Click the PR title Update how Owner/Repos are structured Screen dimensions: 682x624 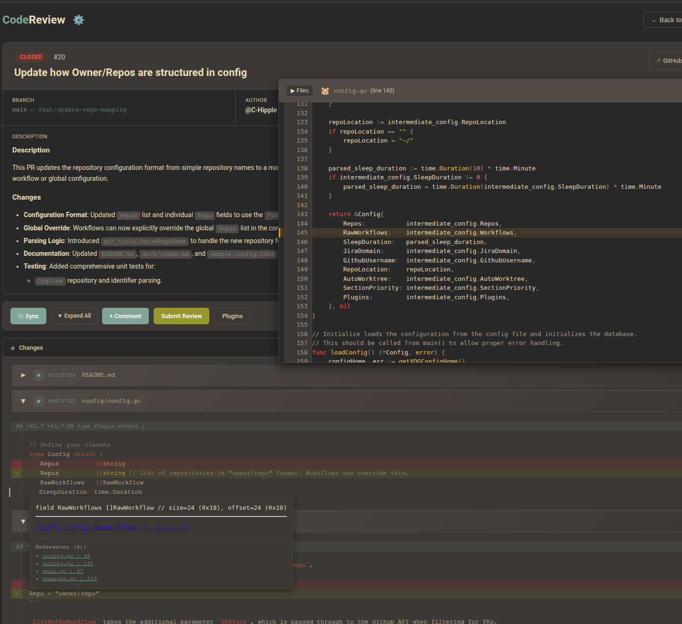(130, 72)
